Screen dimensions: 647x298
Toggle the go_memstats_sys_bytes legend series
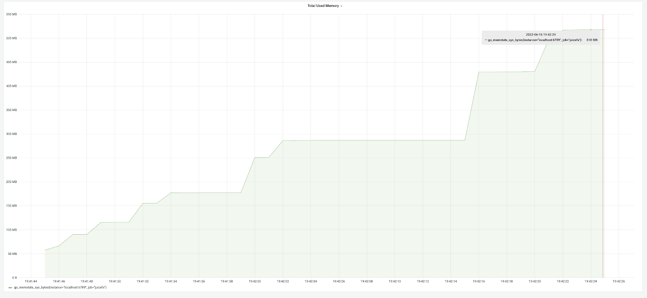tap(60, 288)
